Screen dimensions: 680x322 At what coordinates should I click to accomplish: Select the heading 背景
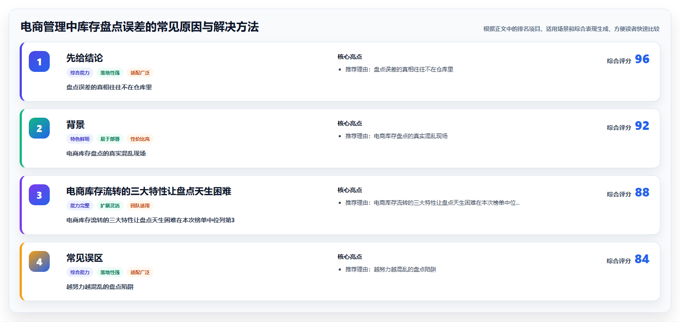76,125
